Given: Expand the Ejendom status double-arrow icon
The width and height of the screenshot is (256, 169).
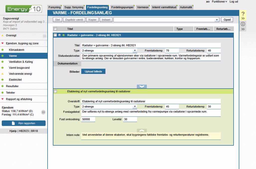Looking at the screenshot, I should (x=43, y=112).
